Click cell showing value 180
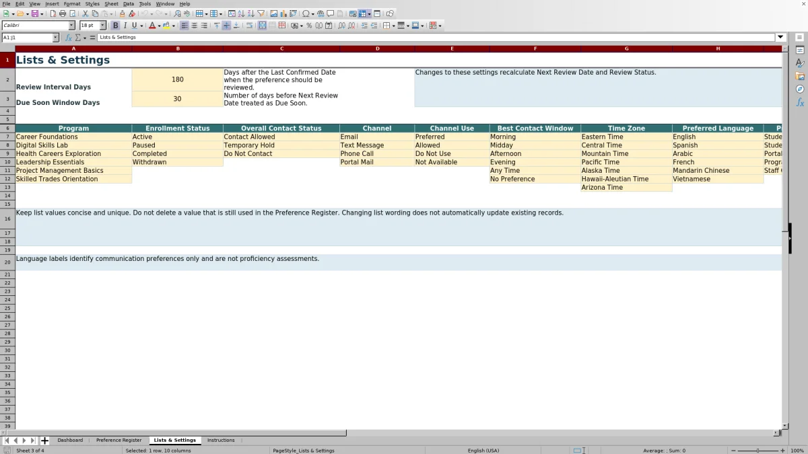Image resolution: width=808 pixels, height=454 pixels. [177, 79]
